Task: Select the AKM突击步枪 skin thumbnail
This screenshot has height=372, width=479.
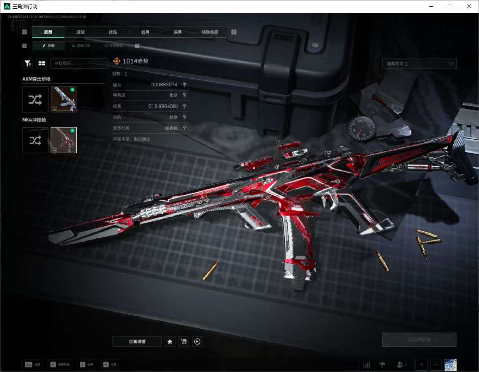Action: pyautogui.click(x=64, y=99)
